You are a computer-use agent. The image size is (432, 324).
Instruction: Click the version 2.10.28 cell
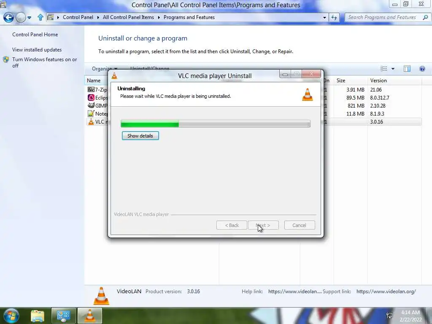[x=378, y=105]
